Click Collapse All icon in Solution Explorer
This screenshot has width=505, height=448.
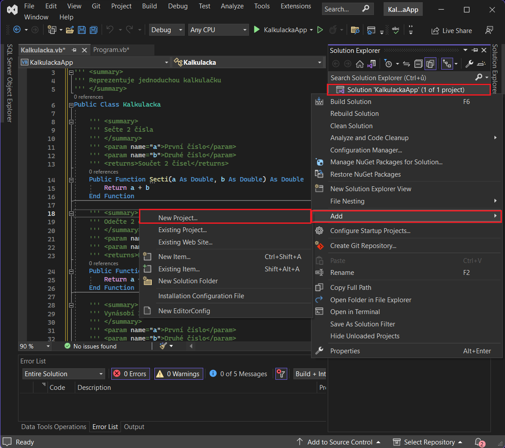point(418,64)
